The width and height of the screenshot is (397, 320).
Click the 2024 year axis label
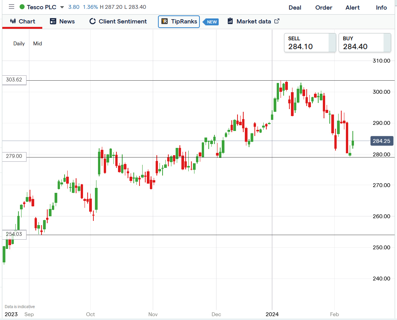(272, 315)
